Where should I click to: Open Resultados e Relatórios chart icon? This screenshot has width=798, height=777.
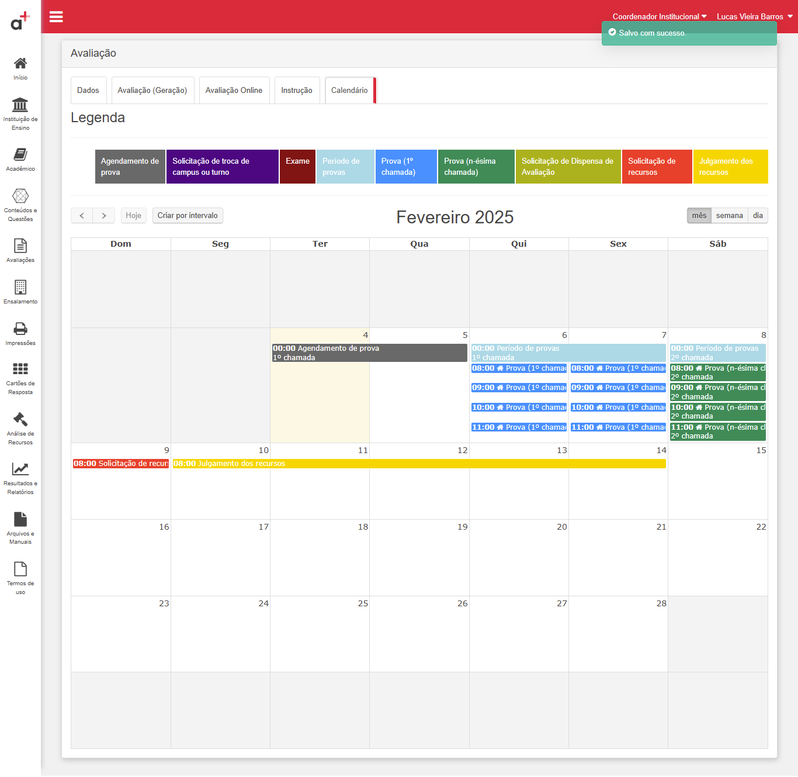coord(20,469)
